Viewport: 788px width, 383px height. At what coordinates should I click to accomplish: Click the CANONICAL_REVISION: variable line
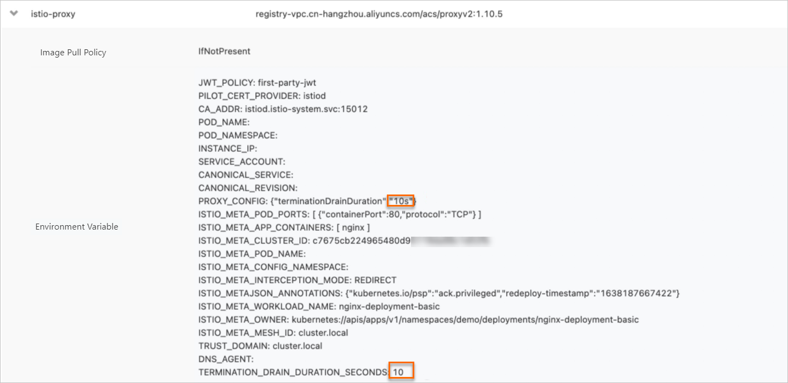point(248,188)
